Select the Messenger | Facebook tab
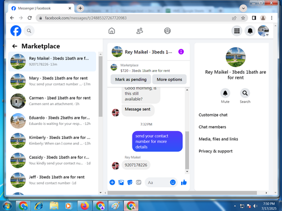The width and height of the screenshot is (282, 211). coord(41,8)
